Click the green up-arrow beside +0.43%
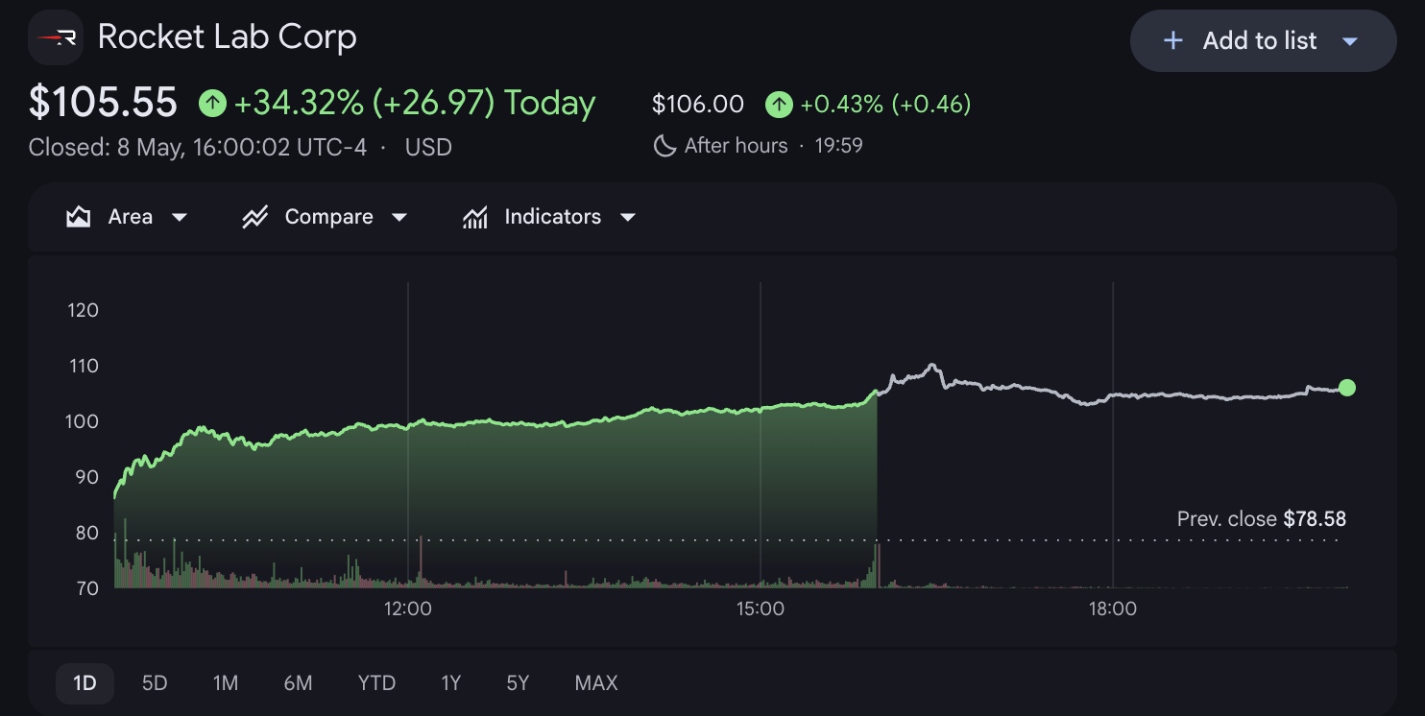This screenshot has width=1425, height=716. [779, 104]
